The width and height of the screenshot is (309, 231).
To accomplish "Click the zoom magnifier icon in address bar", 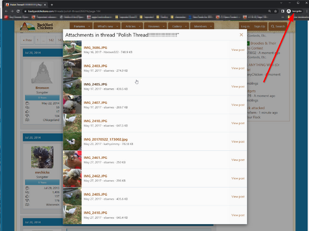I will pos(270,11).
